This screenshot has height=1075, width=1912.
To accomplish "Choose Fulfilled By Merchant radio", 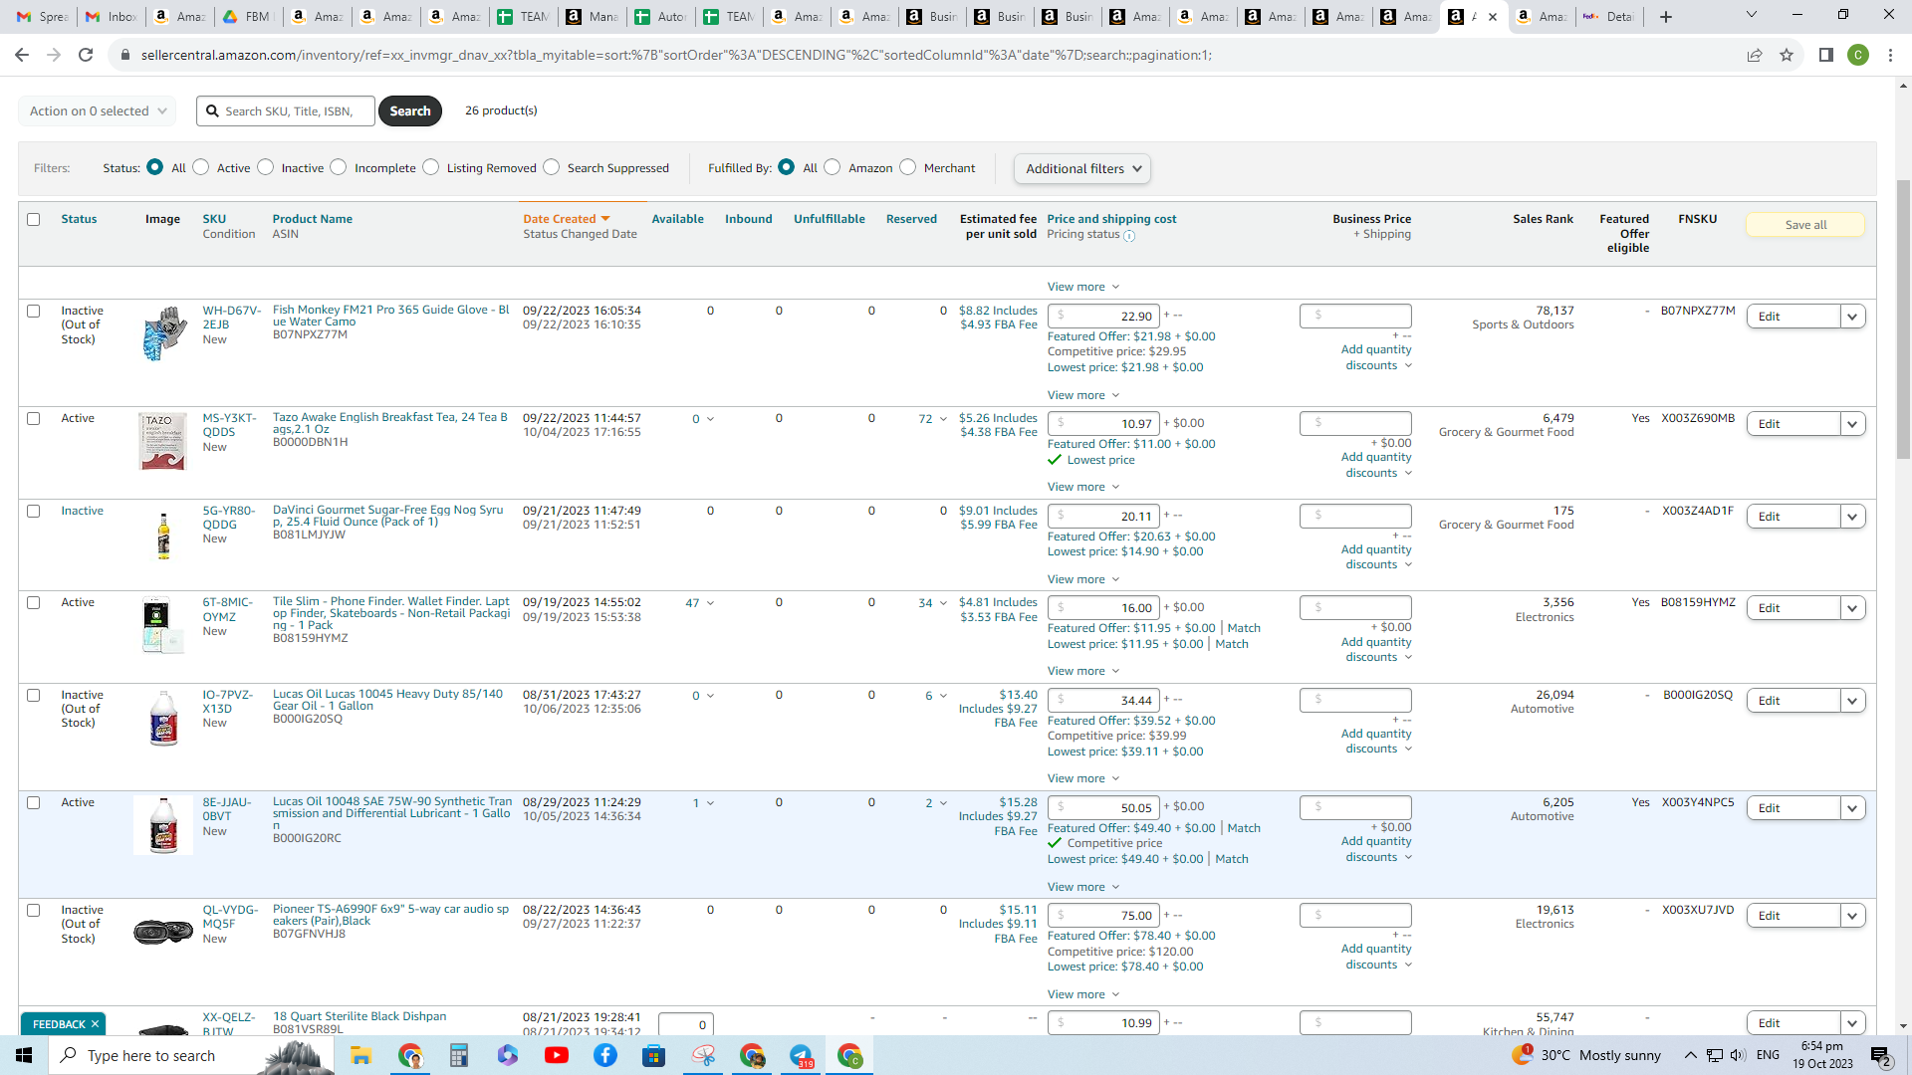I will pyautogui.click(x=908, y=167).
